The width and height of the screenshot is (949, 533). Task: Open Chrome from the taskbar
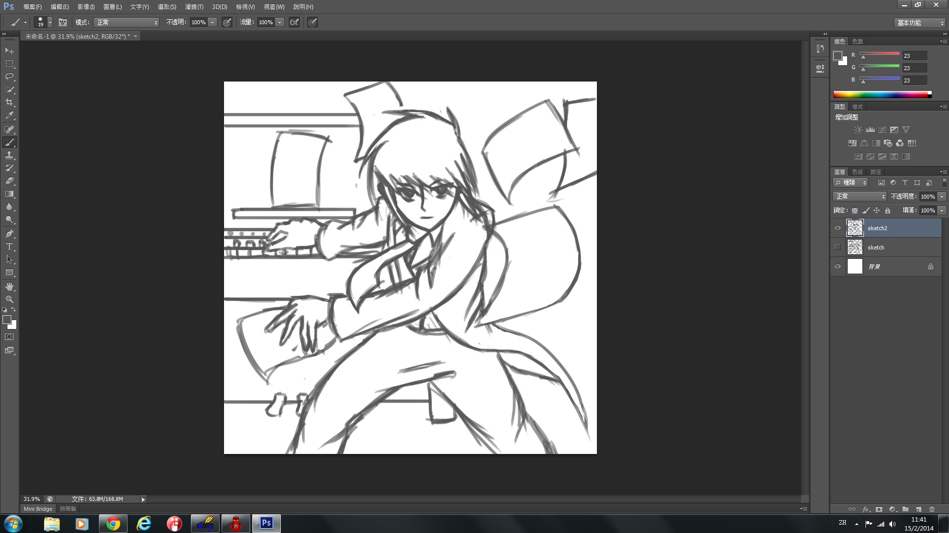pyautogui.click(x=113, y=524)
